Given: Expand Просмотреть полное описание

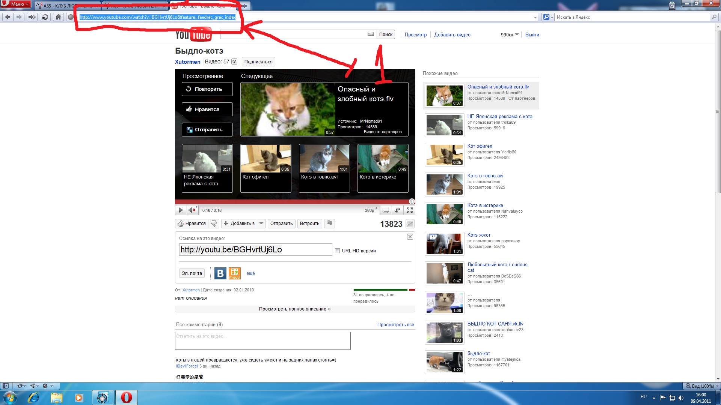Looking at the screenshot, I should [x=295, y=309].
